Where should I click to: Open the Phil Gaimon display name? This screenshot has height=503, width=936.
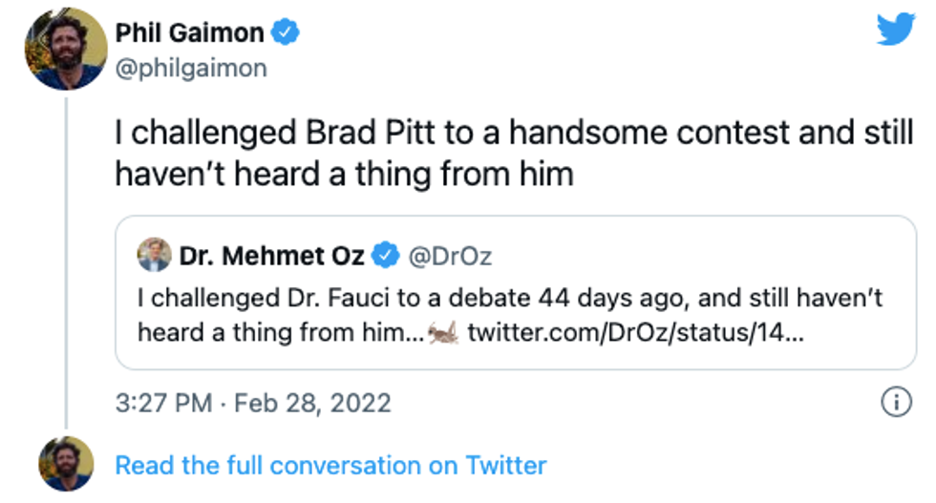[190, 32]
